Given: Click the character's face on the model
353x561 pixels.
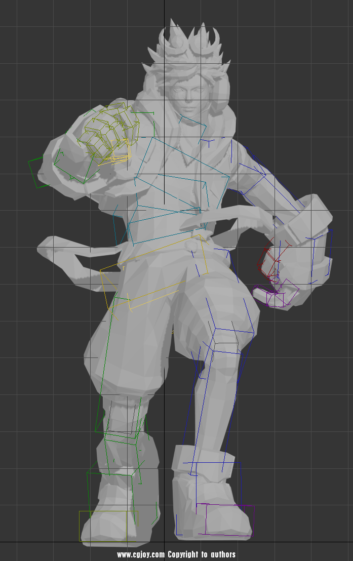Looking at the screenshot, I should pyautogui.click(x=187, y=95).
